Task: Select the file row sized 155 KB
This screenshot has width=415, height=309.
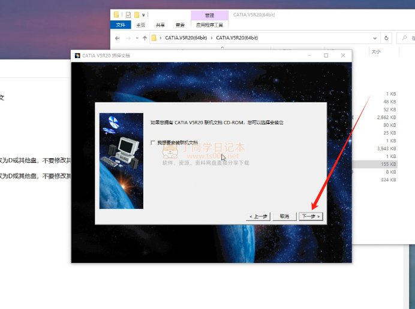Action: (375, 164)
